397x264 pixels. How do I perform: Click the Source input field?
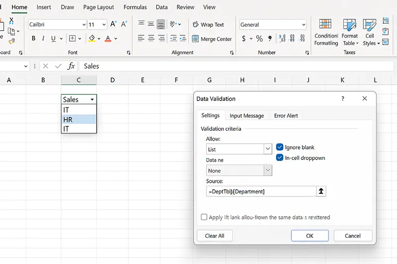262,191
